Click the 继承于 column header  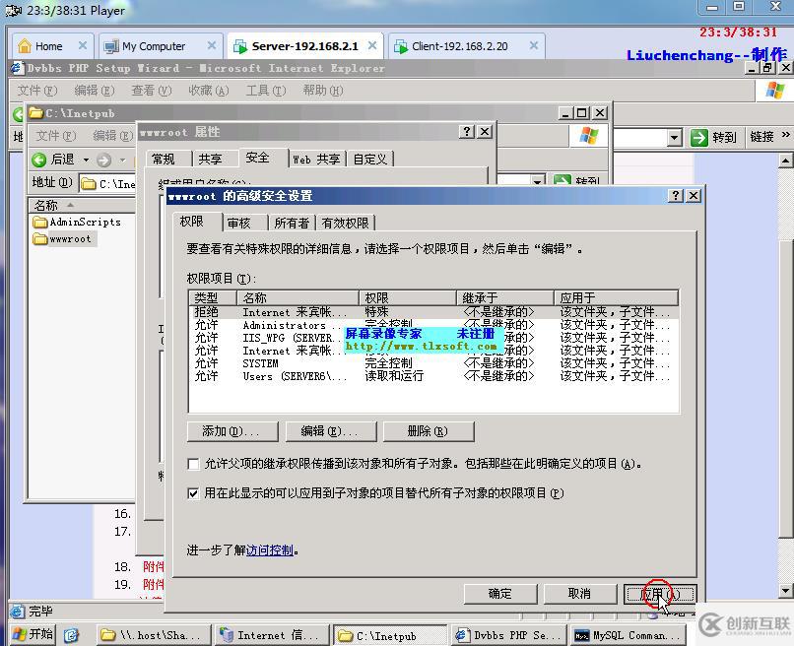click(x=505, y=297)
